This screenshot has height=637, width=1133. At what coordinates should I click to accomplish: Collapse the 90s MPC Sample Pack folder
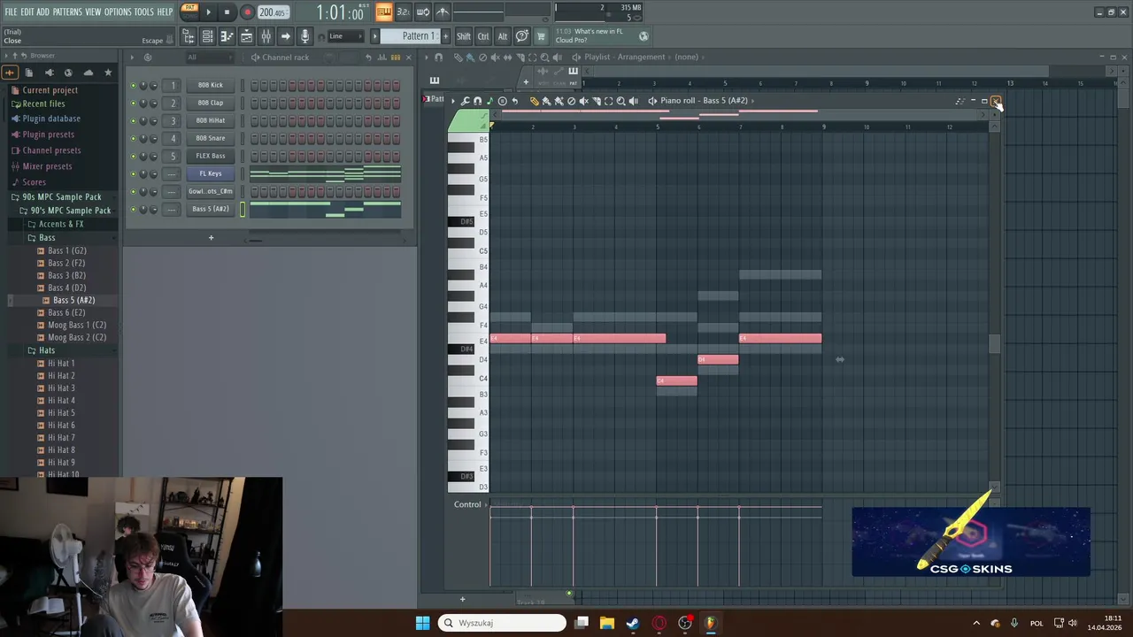click(x=61, y=196)
